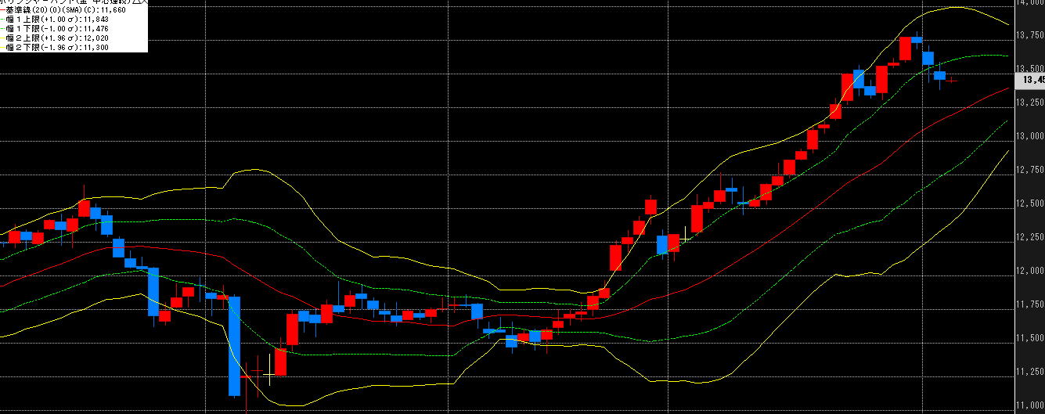The width and height of the screenshot is (1045, 414).
Task: Click the 12,250 price axis label
Action: click(1029, 237)
